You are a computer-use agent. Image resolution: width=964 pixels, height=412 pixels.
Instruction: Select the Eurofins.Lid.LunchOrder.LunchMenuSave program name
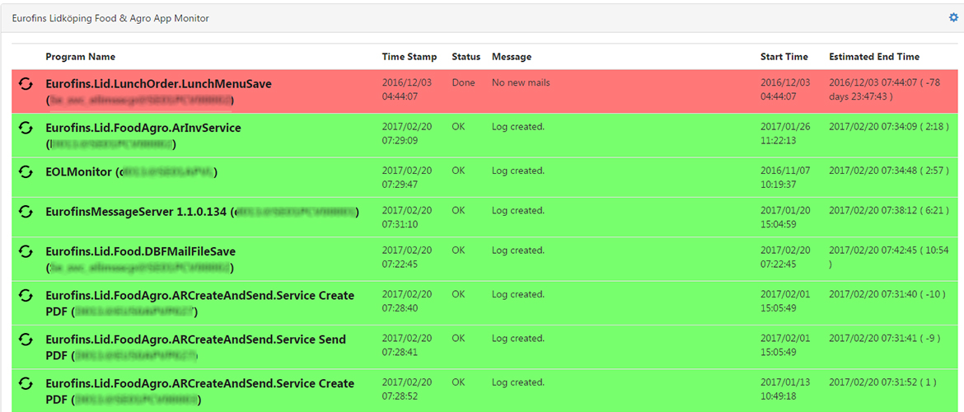coord(158,84)
